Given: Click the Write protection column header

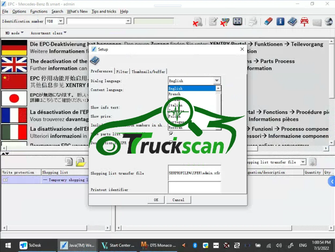Looking at the screenshot, I should [21, 172].
